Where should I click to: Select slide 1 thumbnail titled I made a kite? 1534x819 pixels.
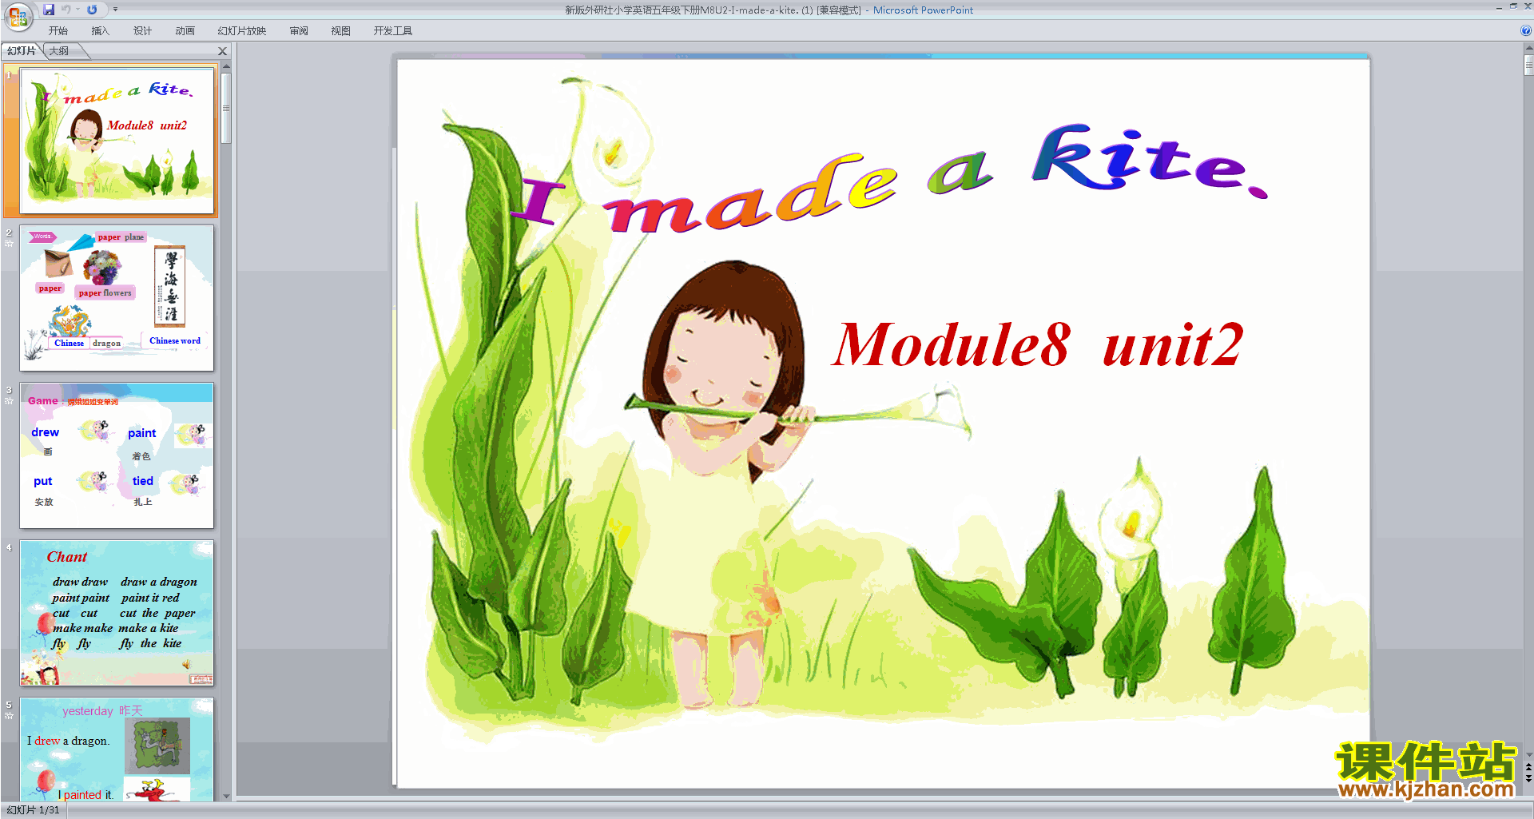pos(117,141)
